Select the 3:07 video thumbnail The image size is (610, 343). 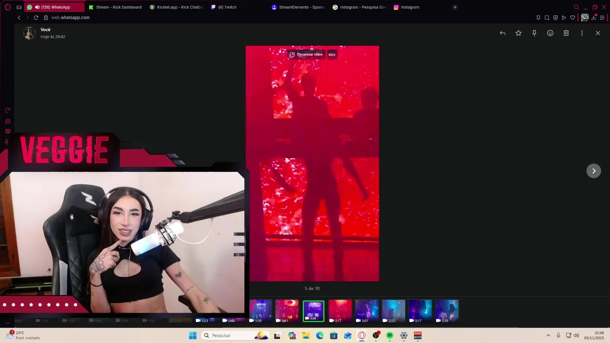click(366, 311)
